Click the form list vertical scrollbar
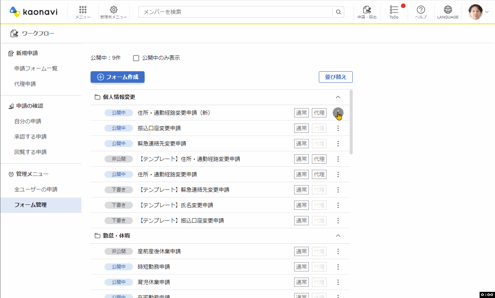Image resolution: width=495 pixels, height=298 pixels. [x=351, y=122]
